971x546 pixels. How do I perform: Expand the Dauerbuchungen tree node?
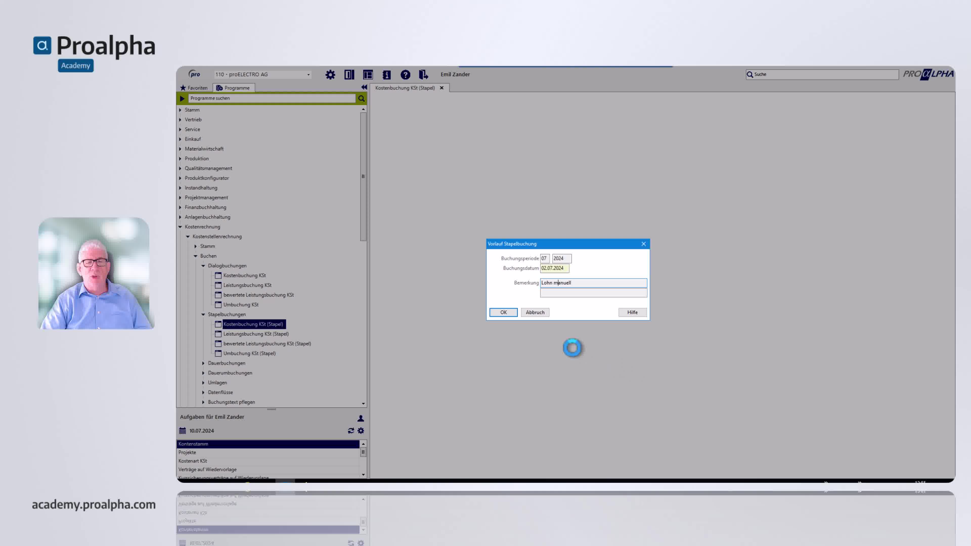point(203,363)
